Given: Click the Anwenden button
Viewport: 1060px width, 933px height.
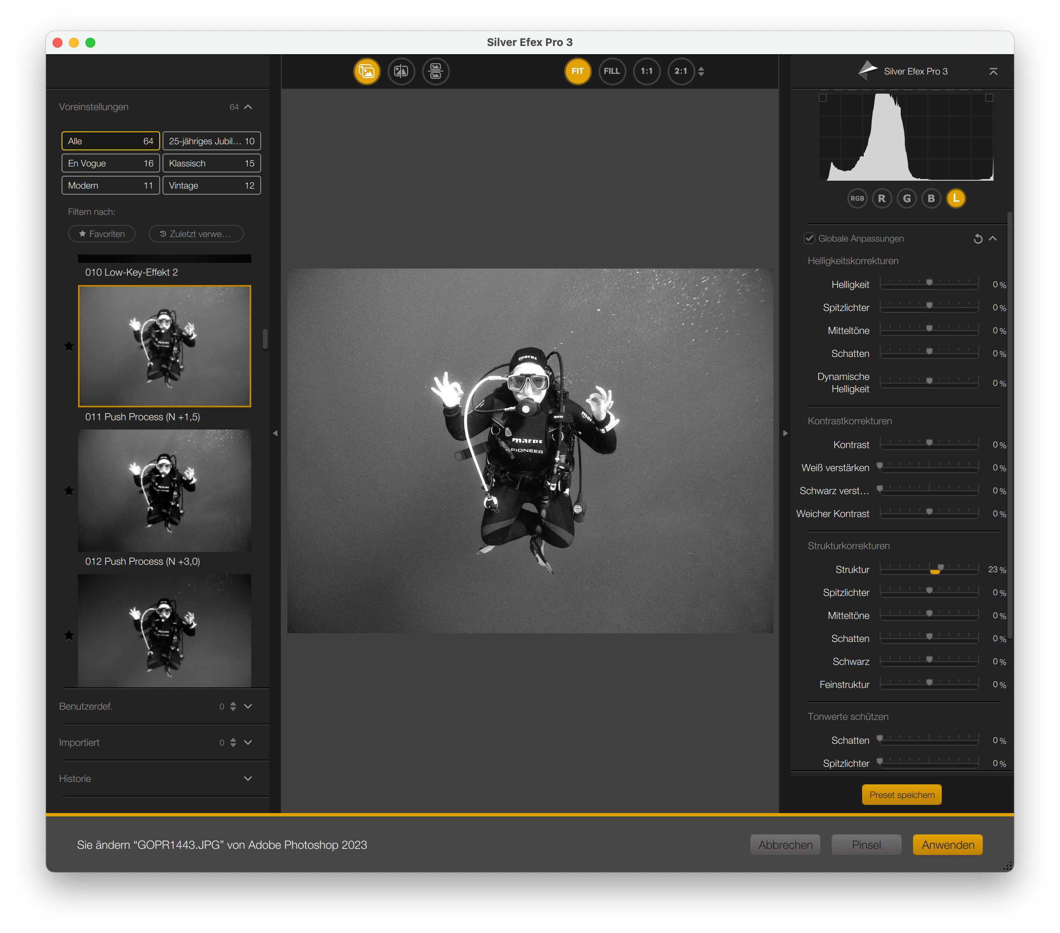Looking at the screenshot, I should 948,845.
